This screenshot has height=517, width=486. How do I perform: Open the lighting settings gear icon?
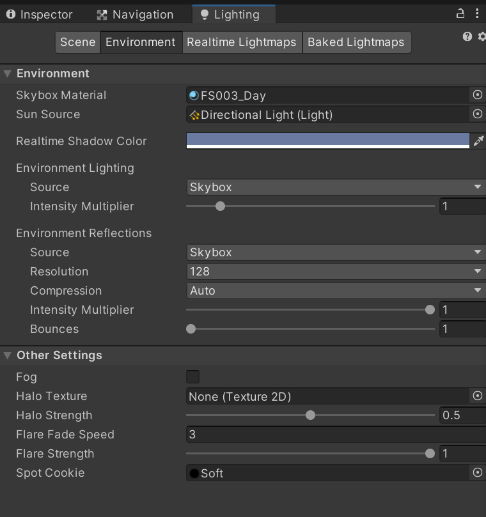(482, 36)
